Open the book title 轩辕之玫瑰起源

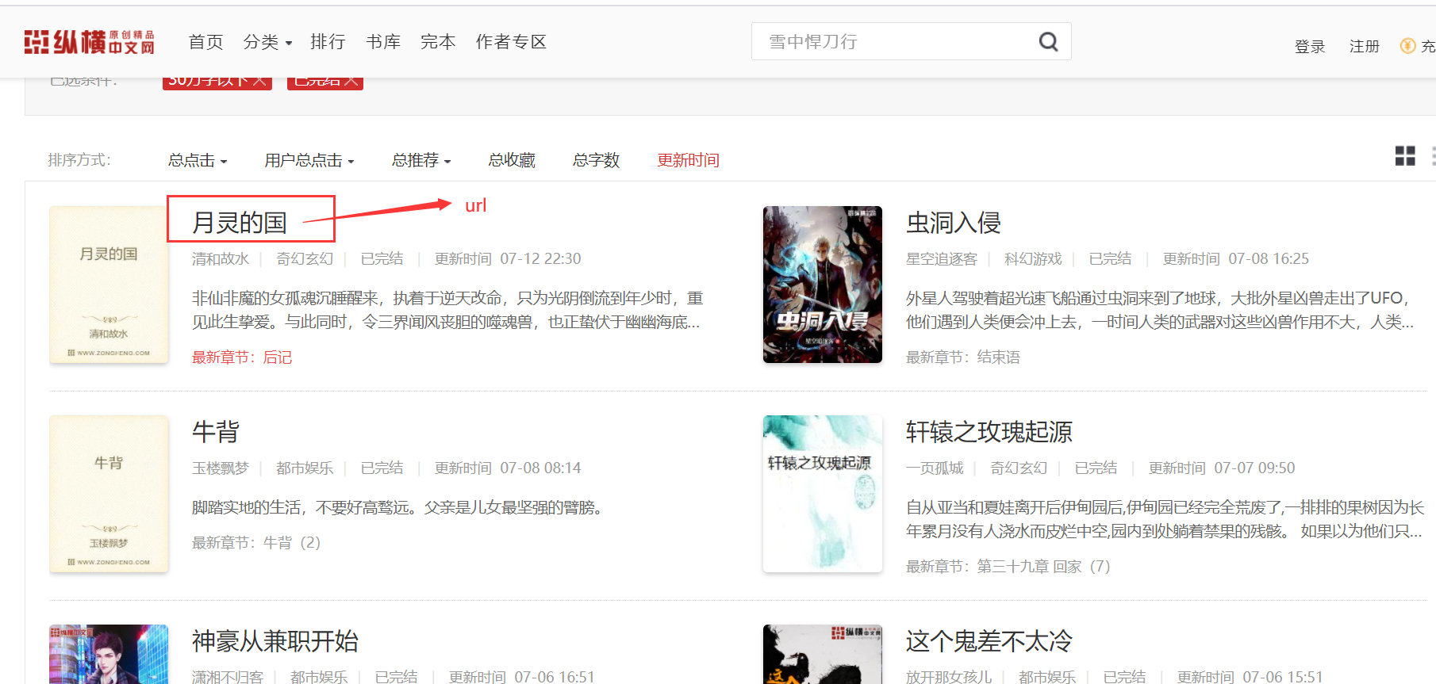coord(989,432)
